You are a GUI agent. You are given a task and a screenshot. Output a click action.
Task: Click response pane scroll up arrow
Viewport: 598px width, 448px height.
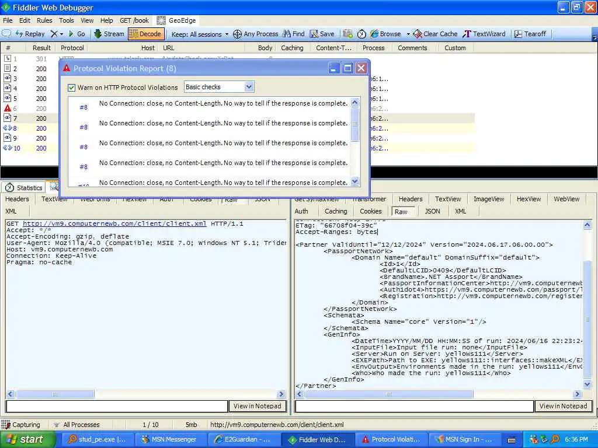click(587, 225)
